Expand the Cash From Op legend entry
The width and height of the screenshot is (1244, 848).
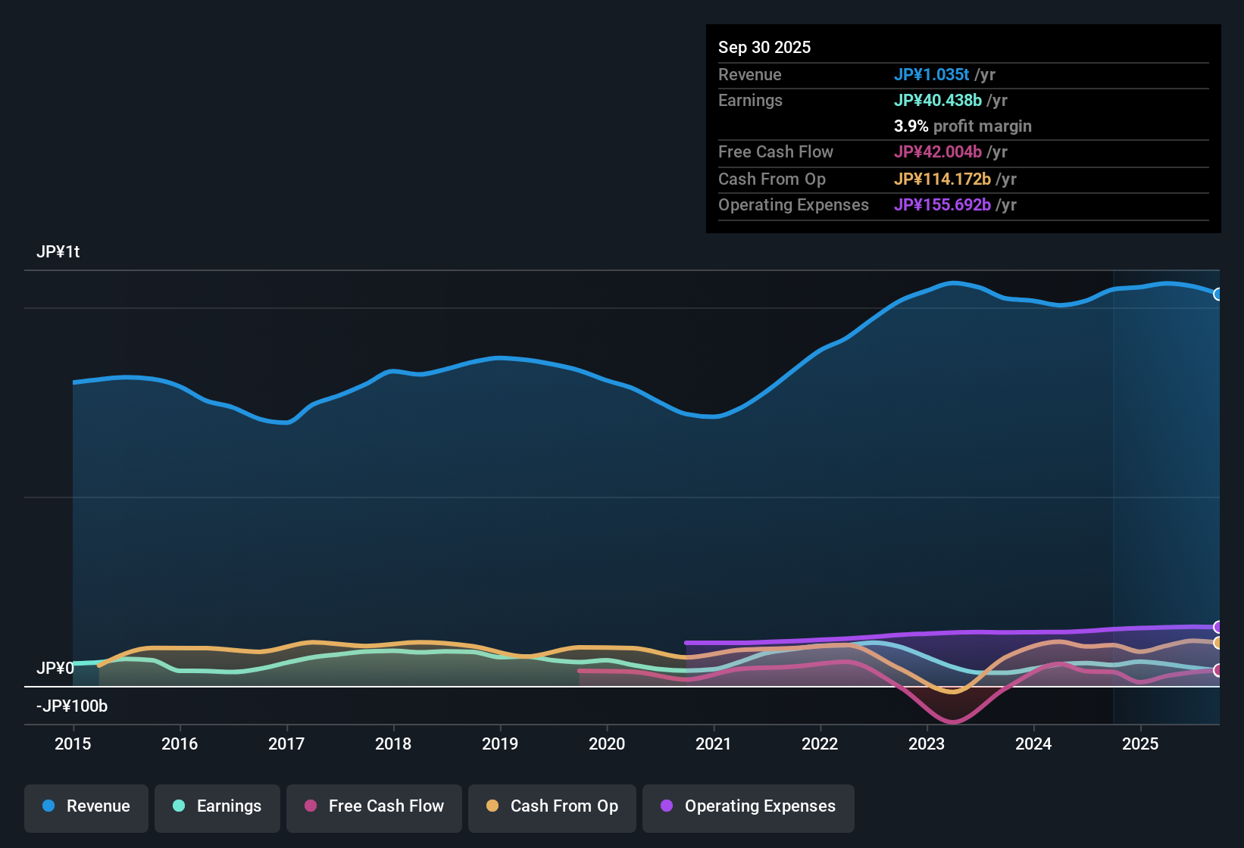(x=552, y=806)
